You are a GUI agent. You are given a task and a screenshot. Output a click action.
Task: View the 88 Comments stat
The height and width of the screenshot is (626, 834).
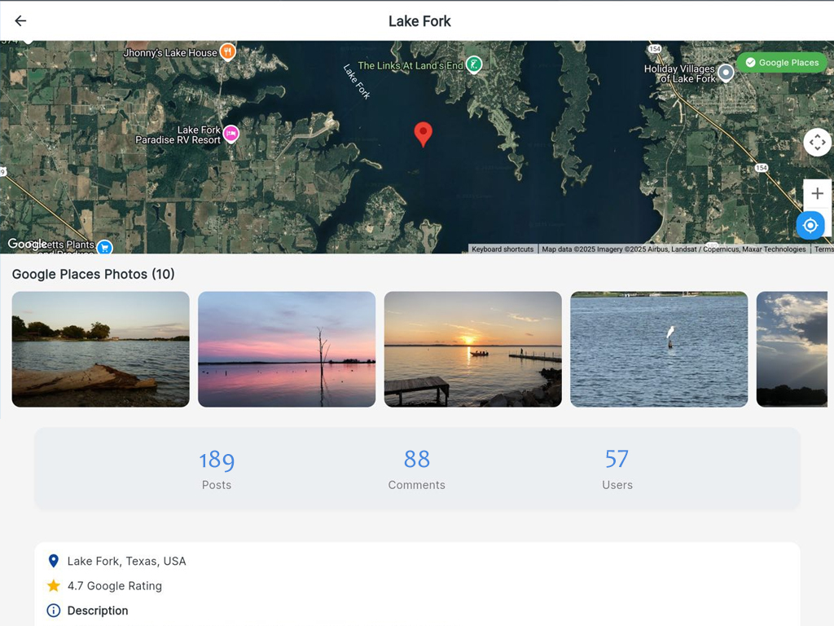click(x=416, y=469)
